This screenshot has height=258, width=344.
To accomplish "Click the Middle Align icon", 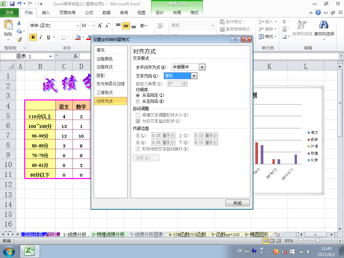I will tap(126, 26).
